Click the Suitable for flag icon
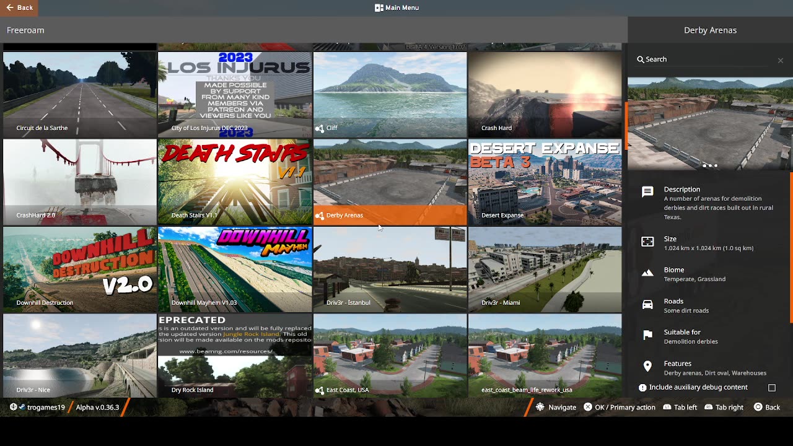 (x=647, y=335)
